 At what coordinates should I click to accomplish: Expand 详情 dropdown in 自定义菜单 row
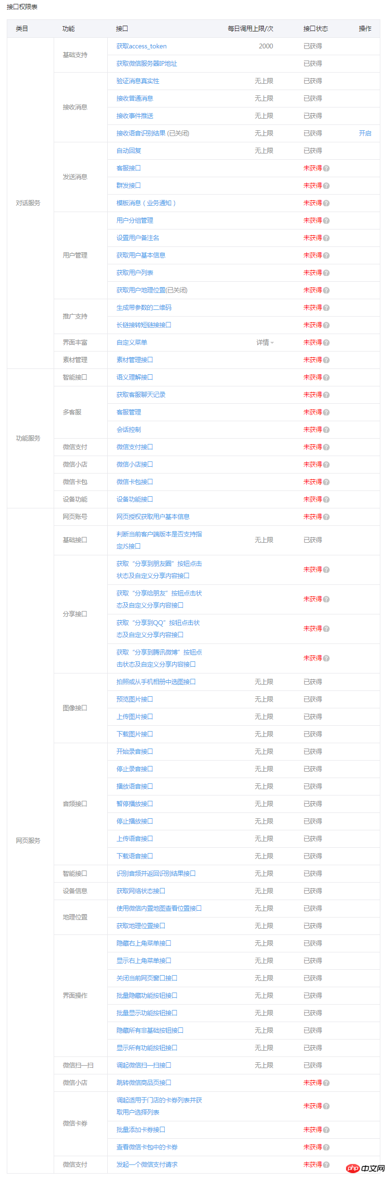tap(265, 342)
